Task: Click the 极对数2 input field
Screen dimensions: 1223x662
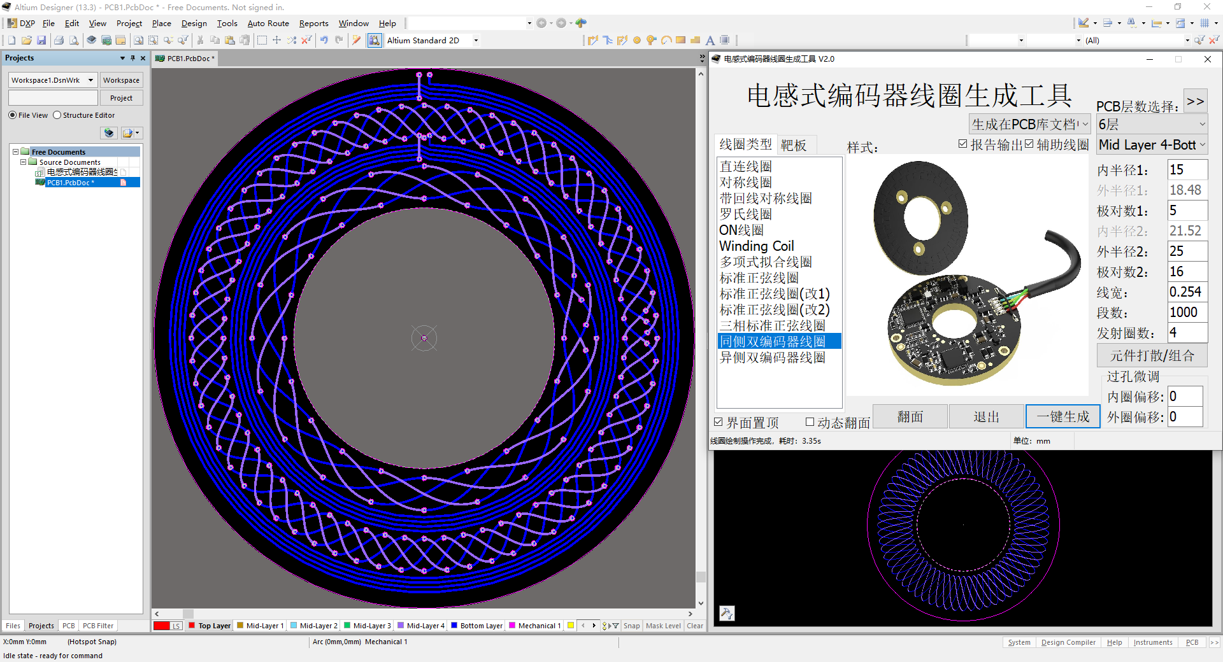Action: pos(1187,272)
